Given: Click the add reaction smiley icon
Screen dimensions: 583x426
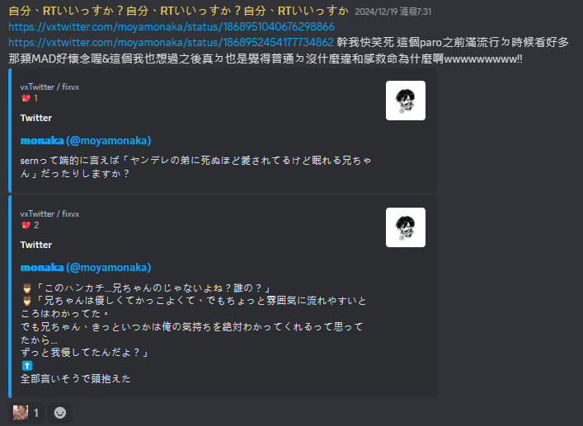Looking at the screenshot, I should (60, 413).
